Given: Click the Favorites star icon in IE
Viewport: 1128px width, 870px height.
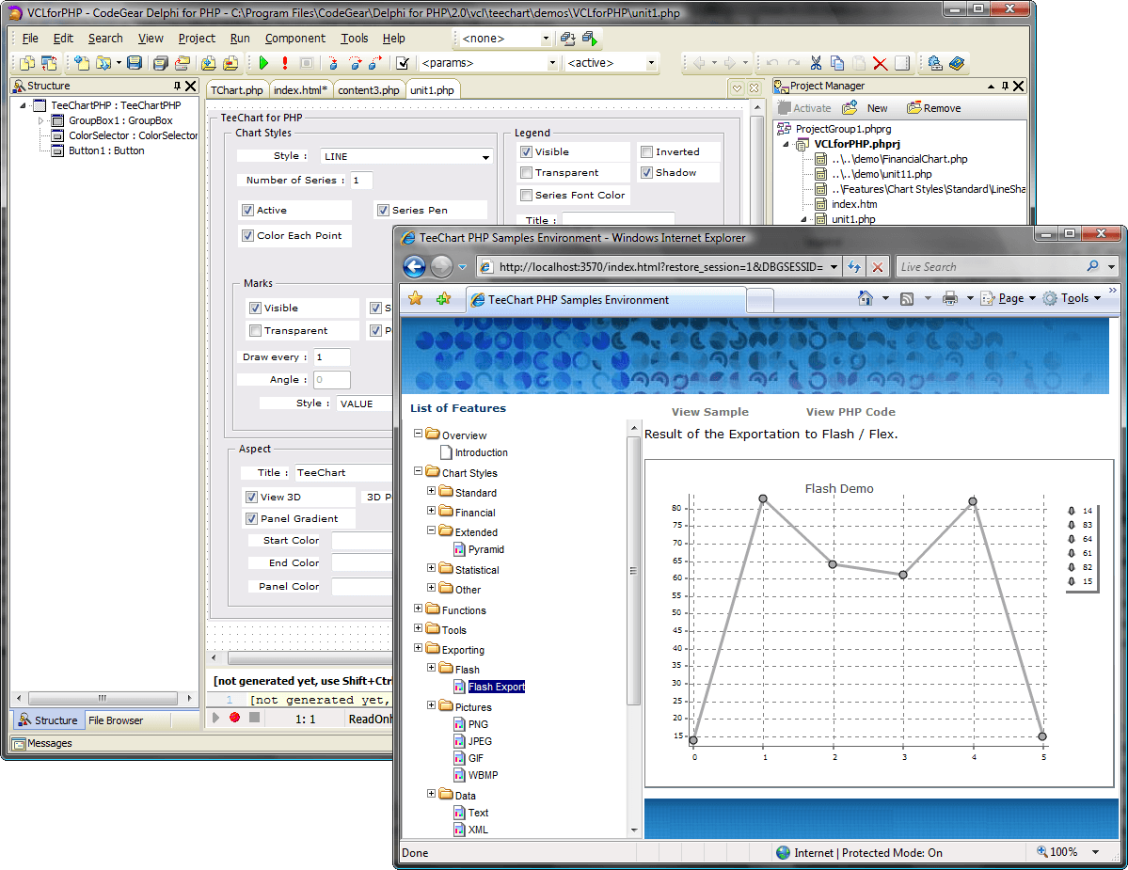Looking at the screenshot, I should coord(415,298).
